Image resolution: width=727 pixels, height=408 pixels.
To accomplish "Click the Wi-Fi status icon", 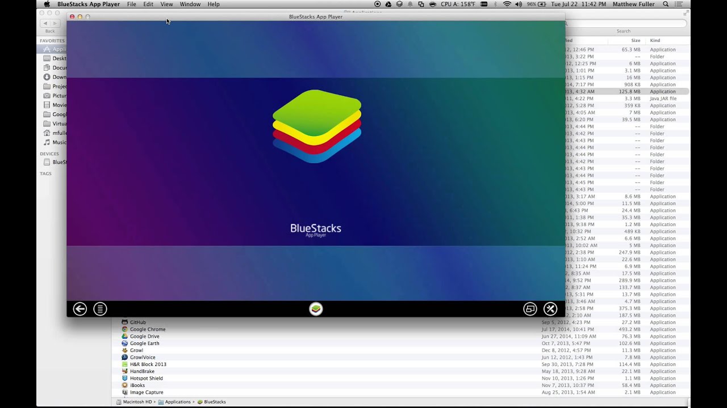I will (507, 4).
